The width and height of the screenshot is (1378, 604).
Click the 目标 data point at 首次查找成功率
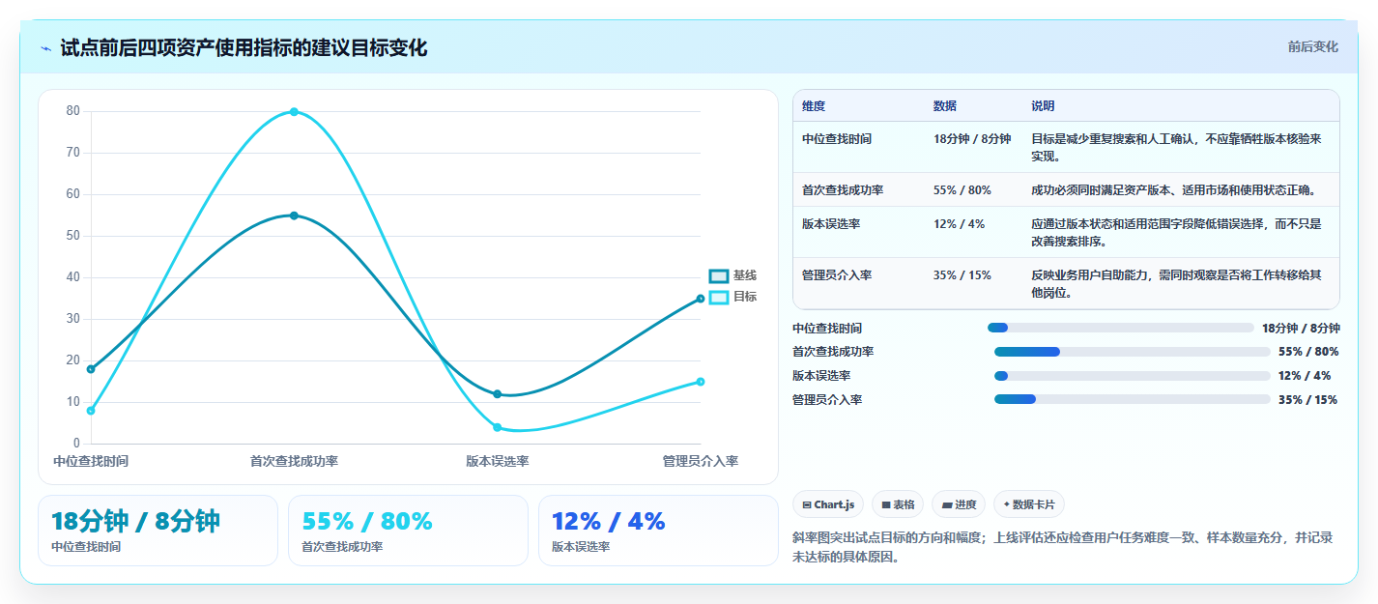pos(294,112)
